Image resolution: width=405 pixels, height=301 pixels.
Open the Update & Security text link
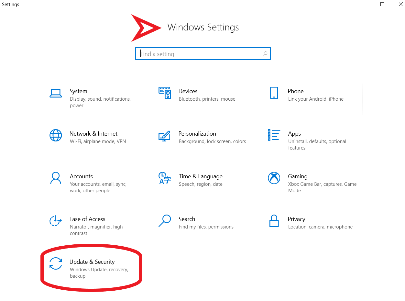[92, 262]
